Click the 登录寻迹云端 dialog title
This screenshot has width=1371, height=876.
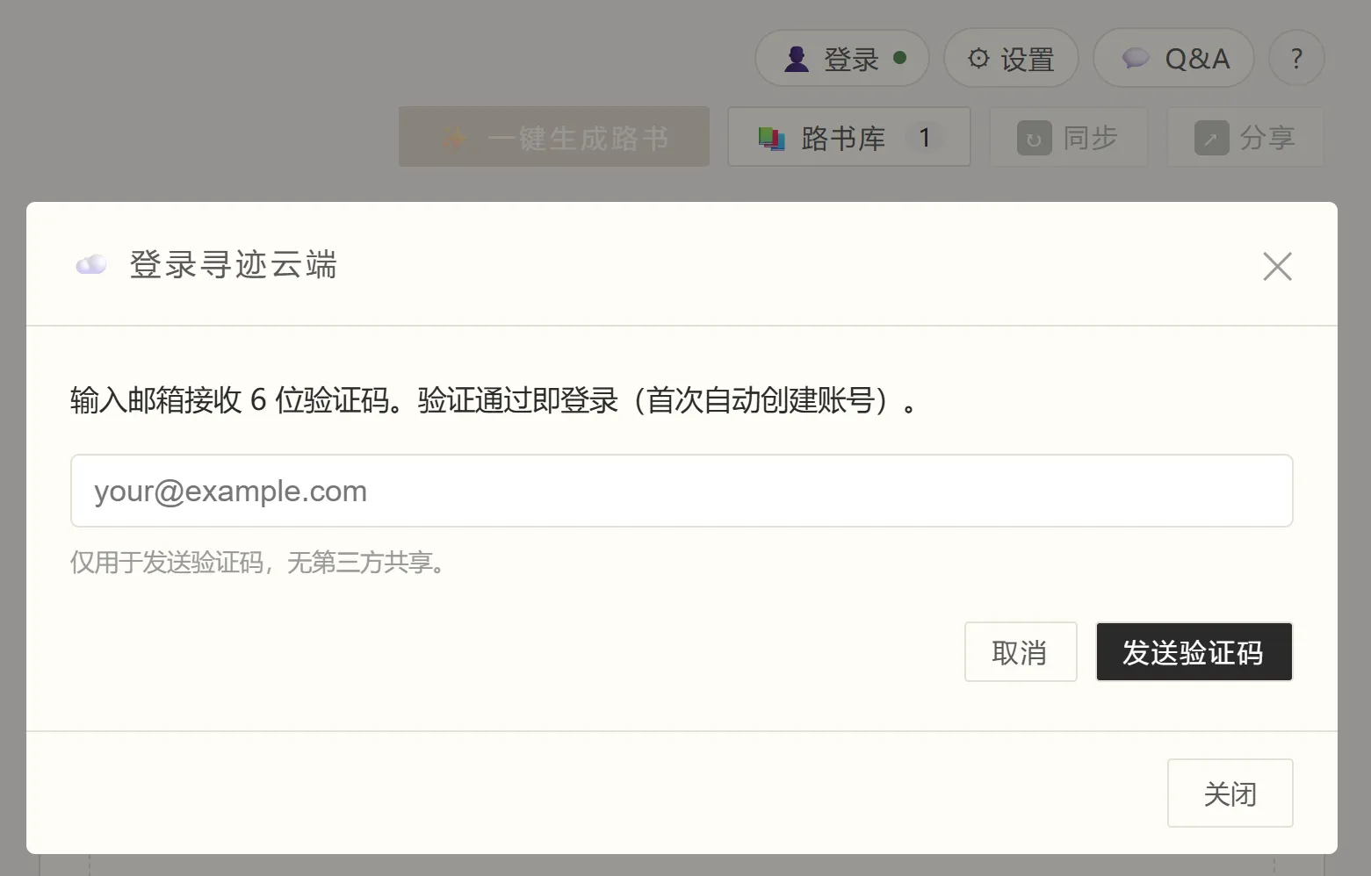[x=234, y=264]
